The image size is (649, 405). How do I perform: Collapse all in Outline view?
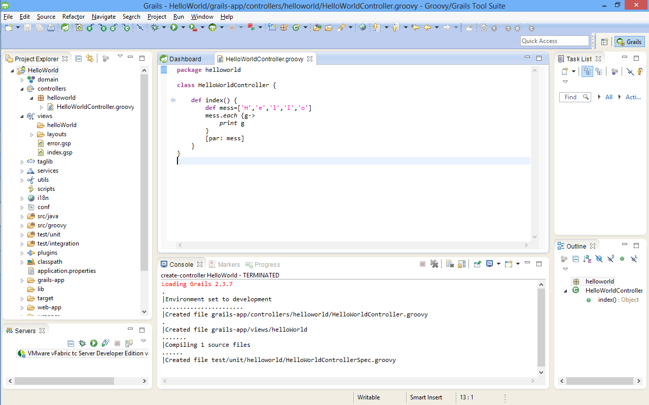575,259
